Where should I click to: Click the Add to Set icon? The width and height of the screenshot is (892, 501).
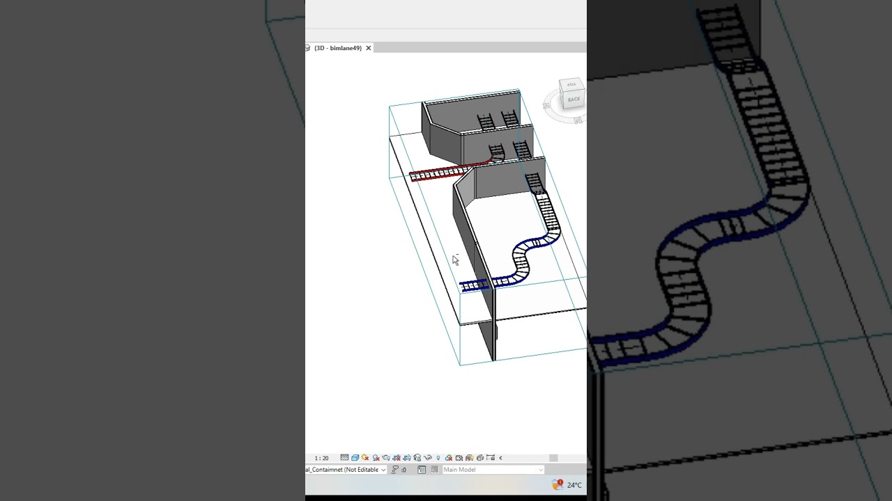point(435,470)
